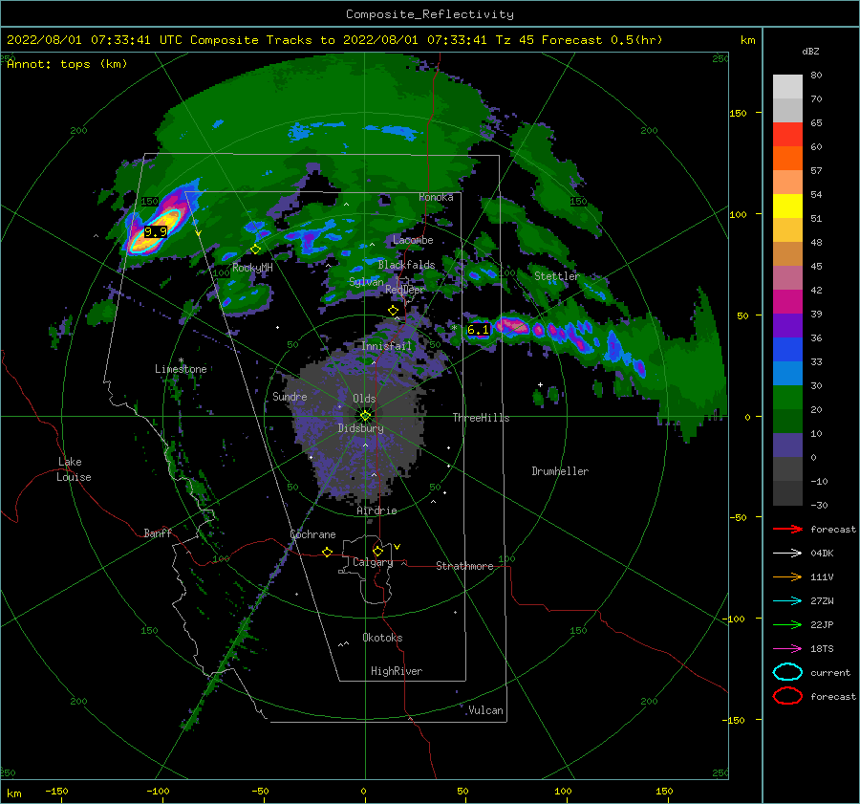Click the Didsbury city label
This screenshot has height=804, width=860.
(x=360, y=428)
